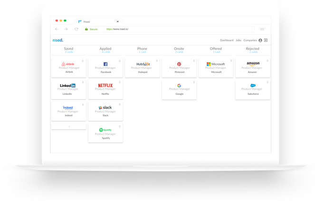The width and height of the screenshot is (315, 203).
Task: Open the Salesforce job card
Action: [x=252, y=90]
